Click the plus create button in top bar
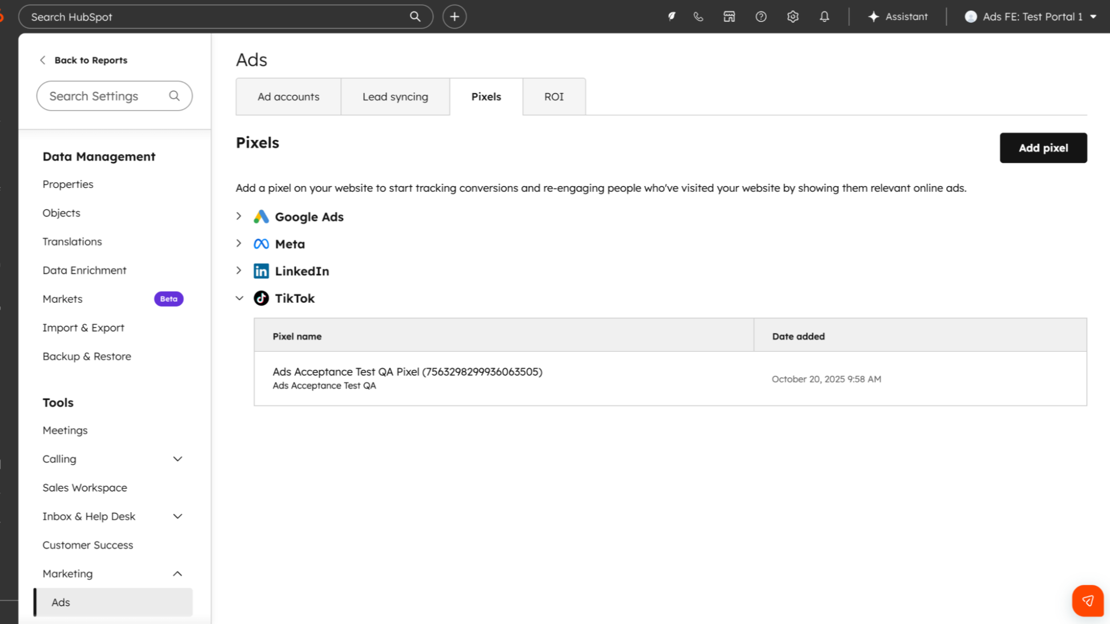Screen dimensions: 1110x624 click(455, 17)
